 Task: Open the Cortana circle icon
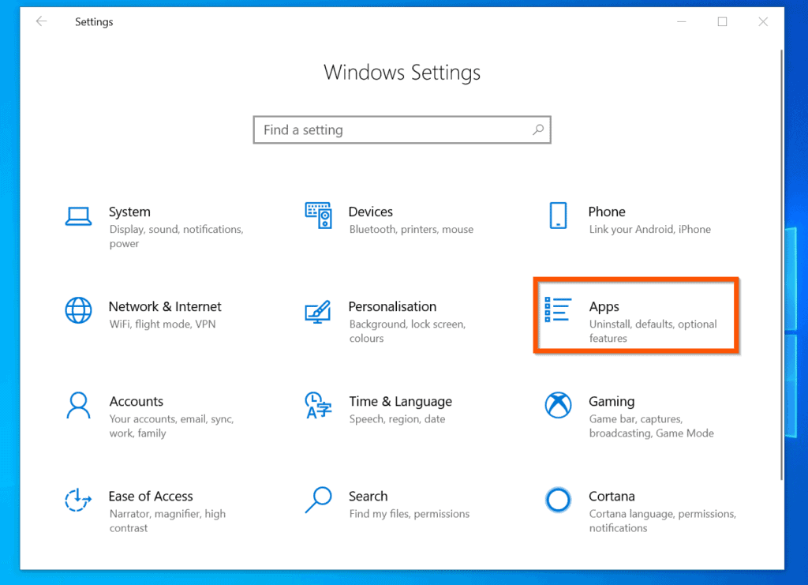(558, 500)
